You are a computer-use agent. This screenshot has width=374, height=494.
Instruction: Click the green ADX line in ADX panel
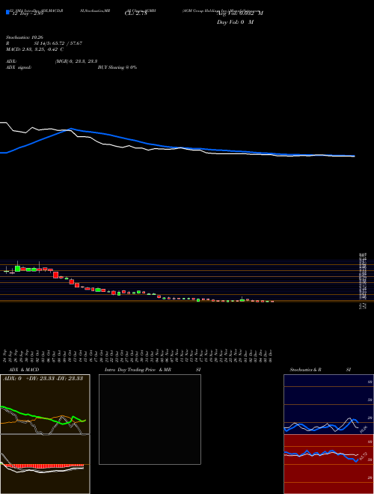click(x=43, y=416)
